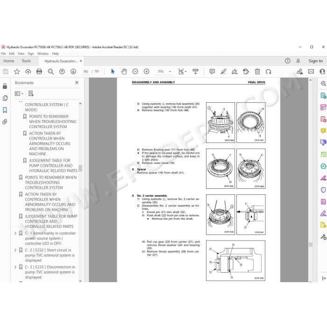Viewport: 327px width, 327px height.
Task: Click the Zoom Out minus icon
Action: pyautogui.click(x=135, y=71)
